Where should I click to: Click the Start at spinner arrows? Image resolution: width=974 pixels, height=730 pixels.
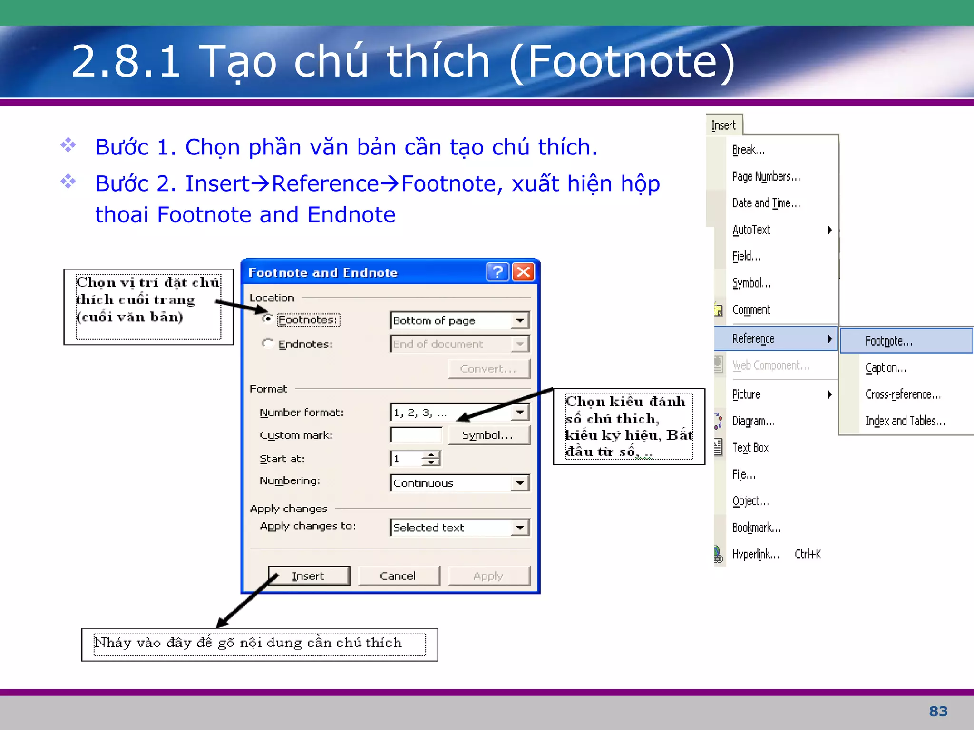(x=431, y=459)
